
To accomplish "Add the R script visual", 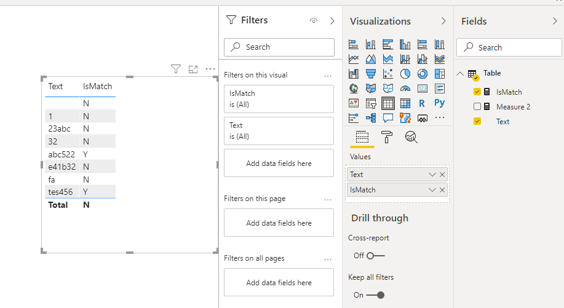I will point(422,103).
